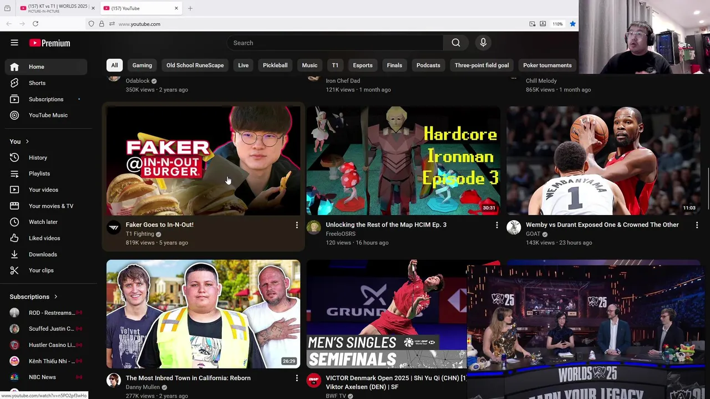
Task: Click Worlds 25 picture-in-picture video
Action: [585, 332]
